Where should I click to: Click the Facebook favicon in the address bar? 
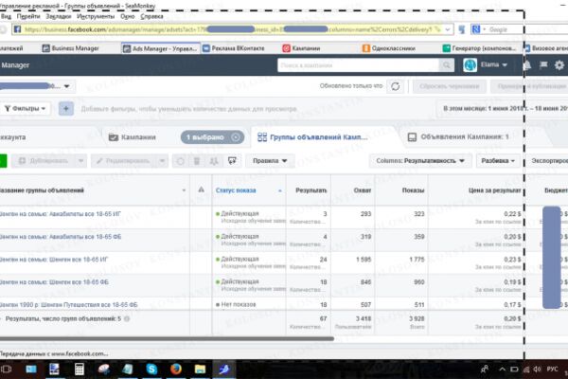17,29
